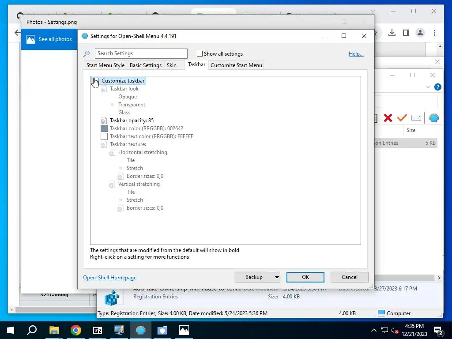This screenshot has height=339, width=452.
Task: Select Tile under Vertical stretching
Action: [x=131, y=192]
